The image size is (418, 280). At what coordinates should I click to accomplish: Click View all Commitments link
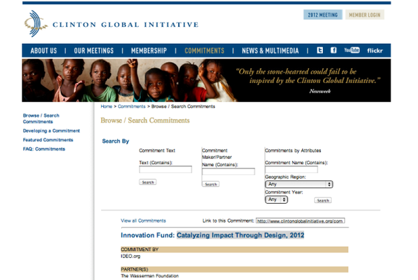click(x=143, y=221)
